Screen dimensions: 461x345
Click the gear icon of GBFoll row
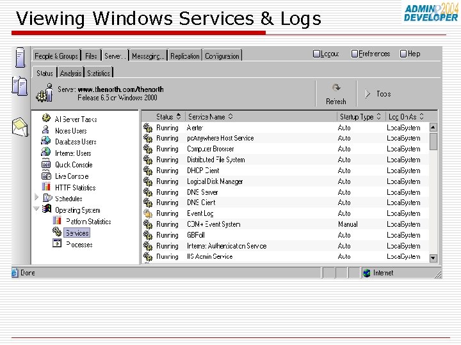(x=148, y=235)
